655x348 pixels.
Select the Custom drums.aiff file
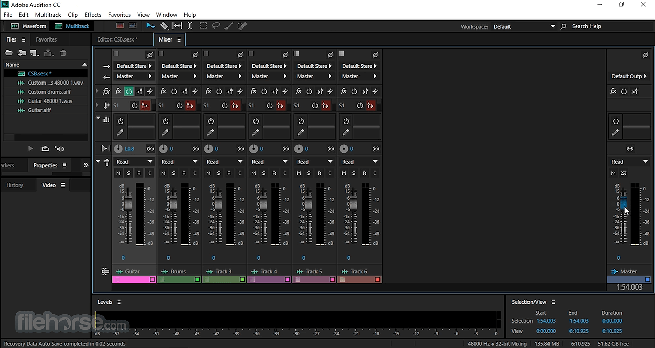(49, 92)
